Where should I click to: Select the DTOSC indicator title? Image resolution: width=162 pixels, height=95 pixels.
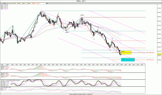[x=10, y=80]
